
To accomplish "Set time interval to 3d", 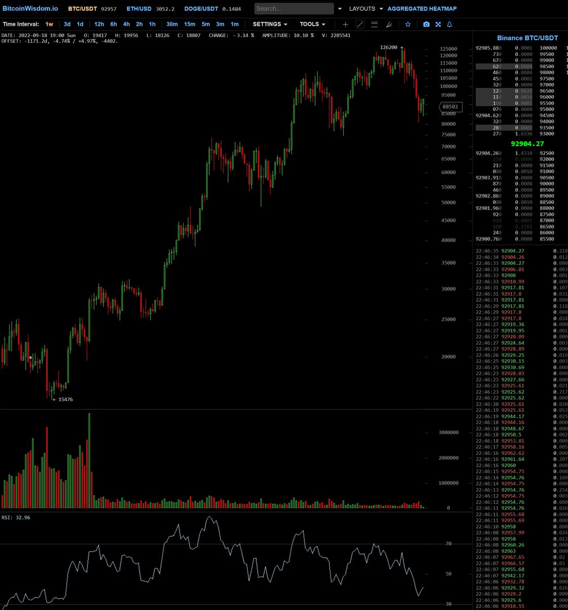I will coord(67,24).
